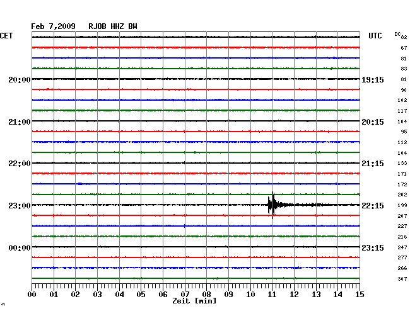Select the minute axis label "05"
This screenshot has height=311, width=410.
[x=141, y=295]
